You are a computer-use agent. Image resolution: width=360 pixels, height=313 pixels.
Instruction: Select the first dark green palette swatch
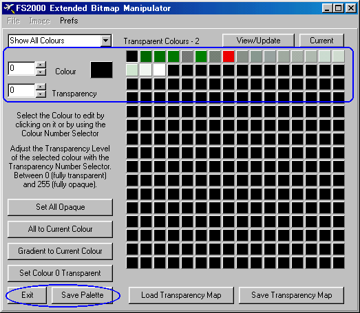[x=146, y=56]
